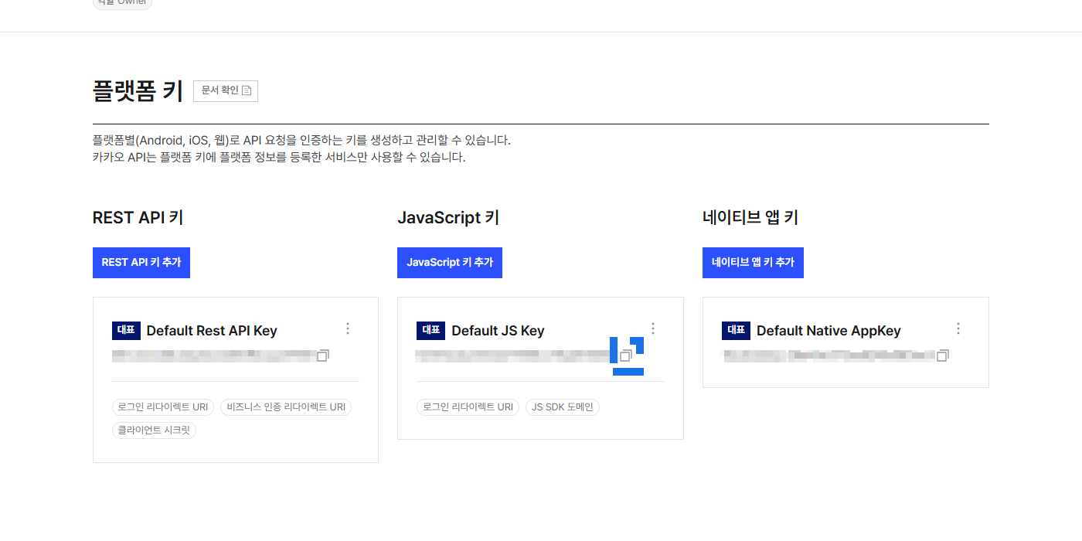Click 로그인 리다이렉트 URI tag under JS Key
This screenshot has width=1082, height=541.
tap(468, 407)
